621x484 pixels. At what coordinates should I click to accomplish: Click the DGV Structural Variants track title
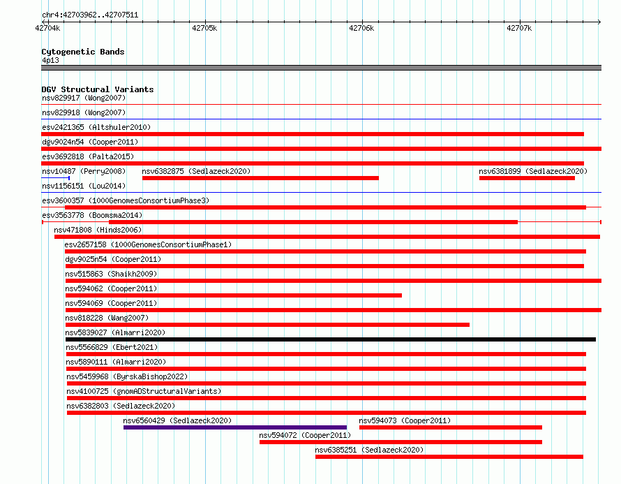tap(98, 89)
